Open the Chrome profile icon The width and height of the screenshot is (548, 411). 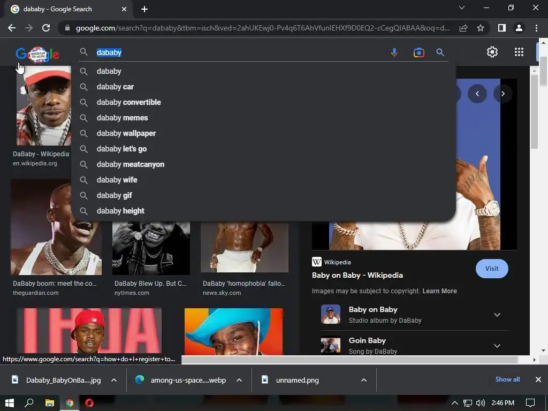(519, 28)
